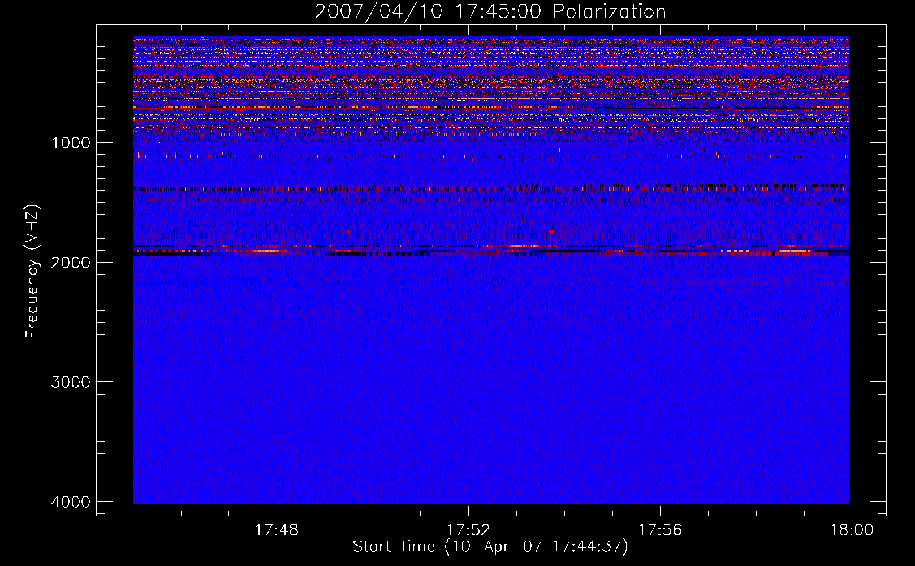Select the 17:56 time tick label
This screenshot has width=915, height=566.
tap(660, 530)
